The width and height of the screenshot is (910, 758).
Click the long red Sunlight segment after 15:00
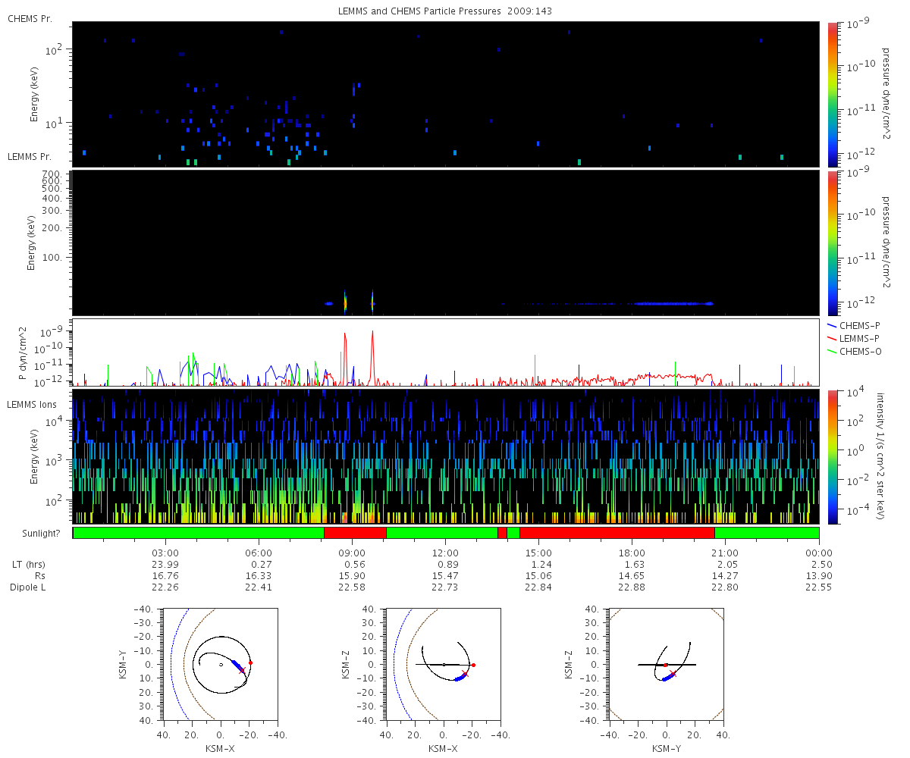(x=617, y=532)
